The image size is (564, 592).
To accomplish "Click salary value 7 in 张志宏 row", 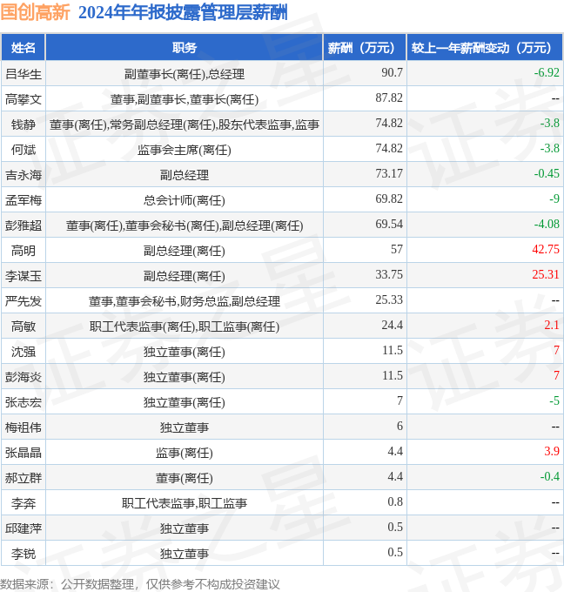I will click(399, 400).
